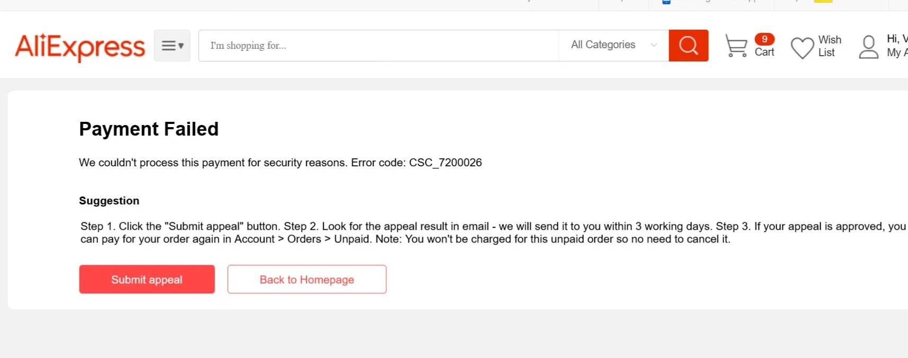
Task: Click the AliExpress logo
Action: pyautogui.click(x=80, y=47)
